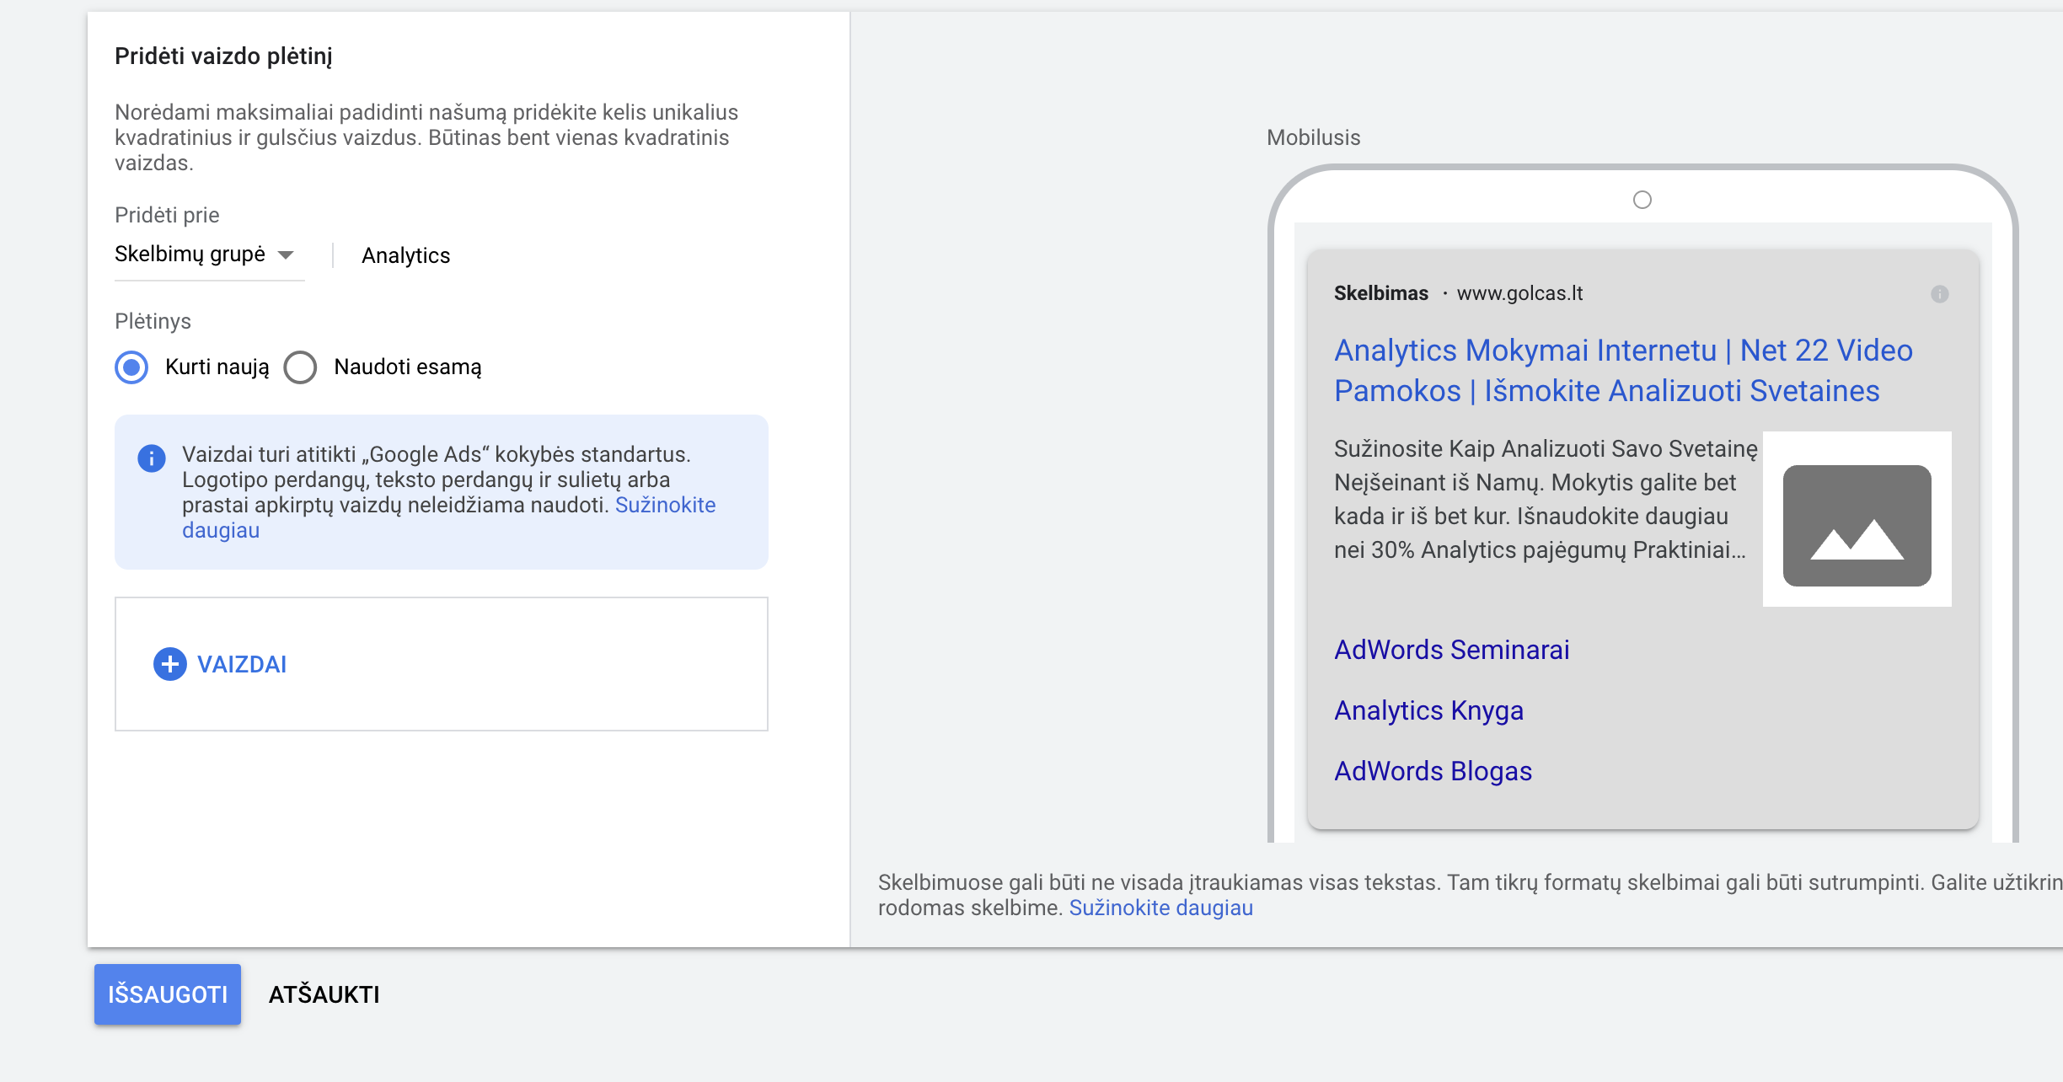This screenshot has width=2063, height=1082.
Task: Click the 'Mobilusis' preview label
Action: click(x=1313, y=137)
